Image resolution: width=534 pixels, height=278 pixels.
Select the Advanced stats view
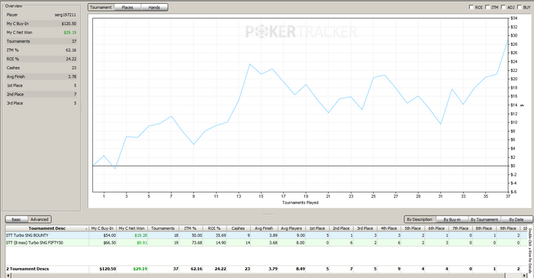[x=40, y=220]
